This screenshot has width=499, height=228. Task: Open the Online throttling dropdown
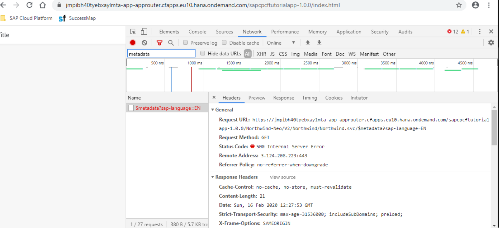point(281,43)
